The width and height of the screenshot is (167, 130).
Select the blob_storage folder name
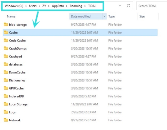18,25
